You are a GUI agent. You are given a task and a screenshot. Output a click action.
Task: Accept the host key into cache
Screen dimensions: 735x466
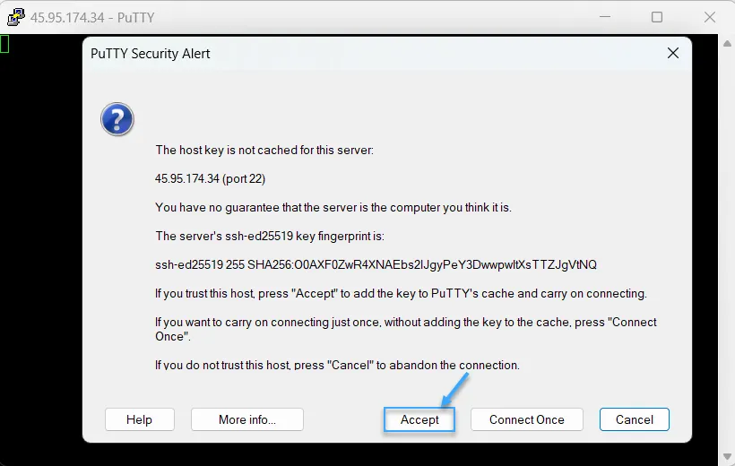[419, 419]
